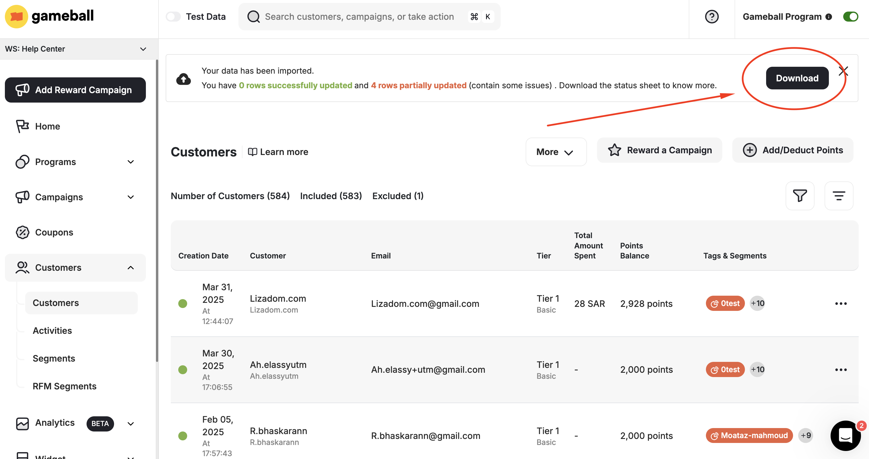Click the Add/Deduct Points button
Viewport: 869px width, 459px height.
pyautogui.click(x=792, y=150)
